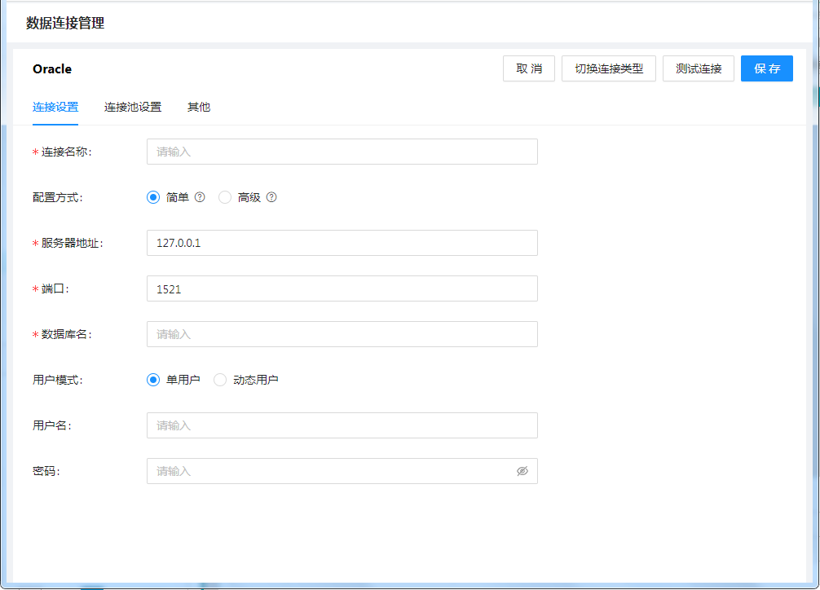
Task: Open the 其他 tab
Action: click(x=199, y=107)
